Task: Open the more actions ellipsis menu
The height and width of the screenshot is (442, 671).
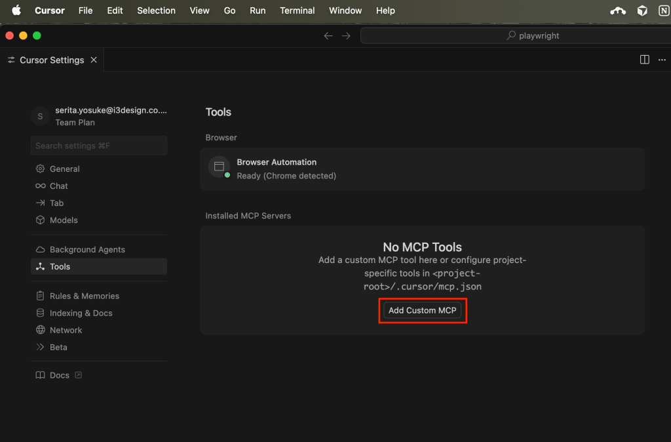Action: 661,60
